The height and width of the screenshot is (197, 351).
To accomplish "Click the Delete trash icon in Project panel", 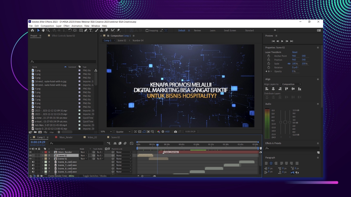I will click(x=59, y=132).
